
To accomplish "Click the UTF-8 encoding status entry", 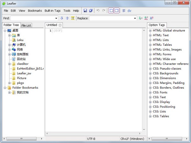I will coord(91,139).
